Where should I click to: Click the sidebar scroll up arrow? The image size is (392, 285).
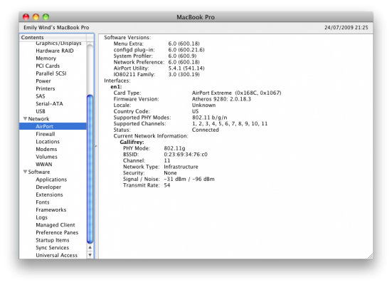click(90, 247)
